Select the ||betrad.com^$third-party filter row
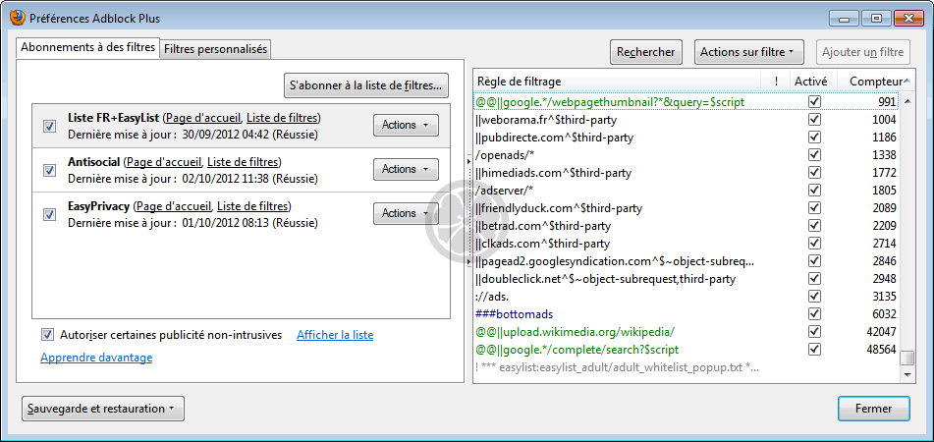 coord(687,226)
